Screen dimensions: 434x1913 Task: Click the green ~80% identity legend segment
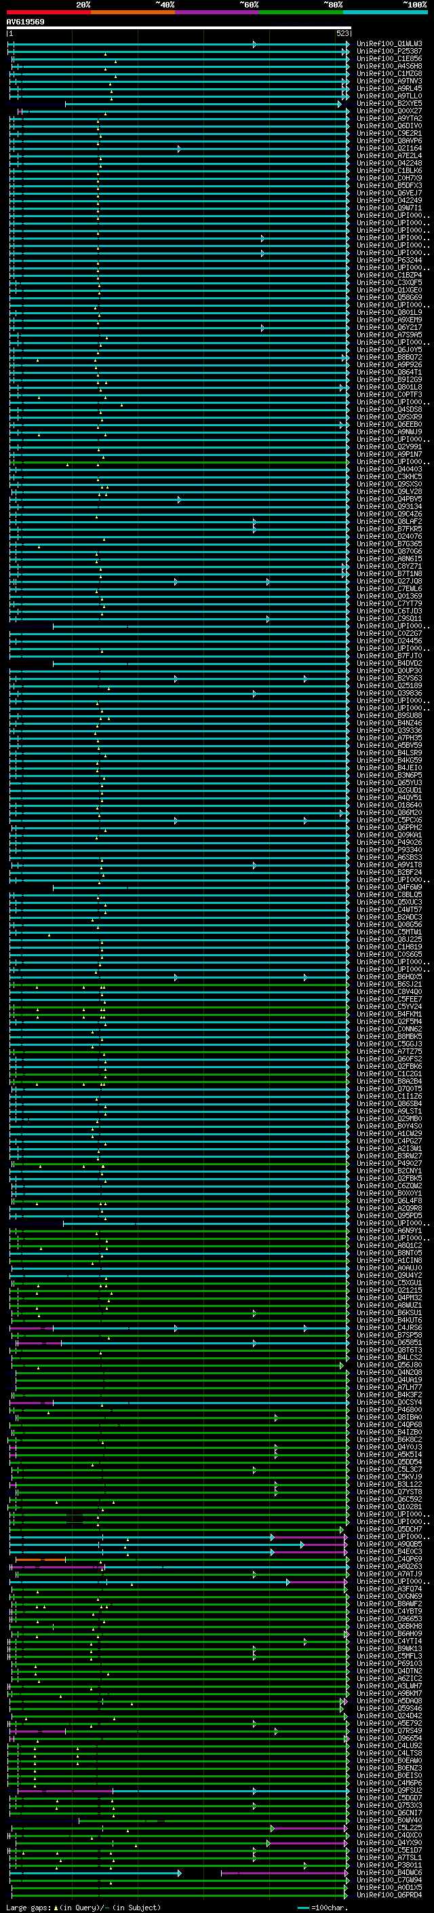click(300, 12)
